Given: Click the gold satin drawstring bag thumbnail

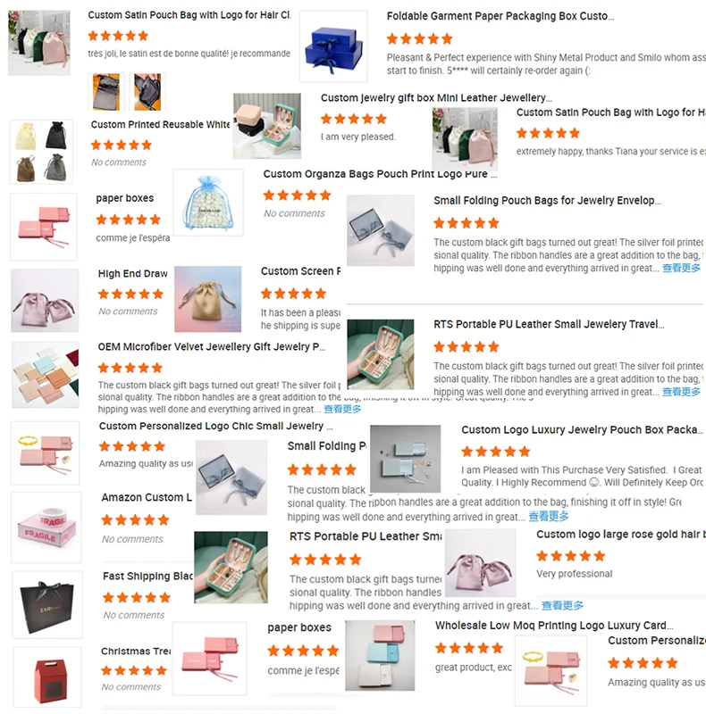Looking at the screenshot, I should (208, 299).
